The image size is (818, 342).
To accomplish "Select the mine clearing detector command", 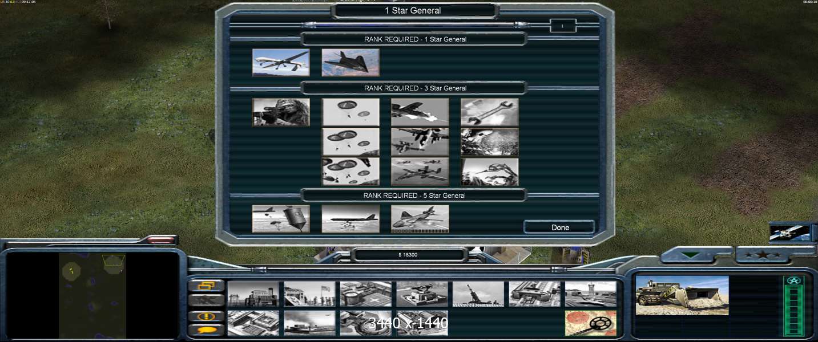I will (590, 323).
